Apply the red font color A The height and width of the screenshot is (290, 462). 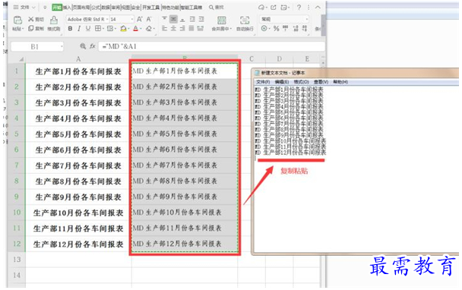[135, 29]
